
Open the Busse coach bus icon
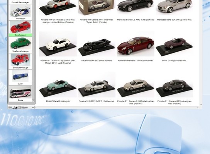click(x=20, y=92)
